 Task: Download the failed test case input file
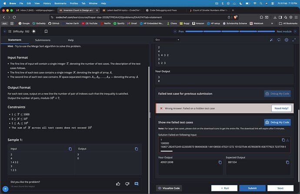tap(287, 140)
